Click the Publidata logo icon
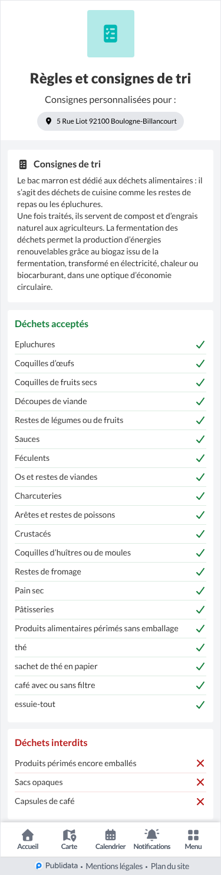Image resolution: width=221 pixels, height=875 pixels. point(38,866)
